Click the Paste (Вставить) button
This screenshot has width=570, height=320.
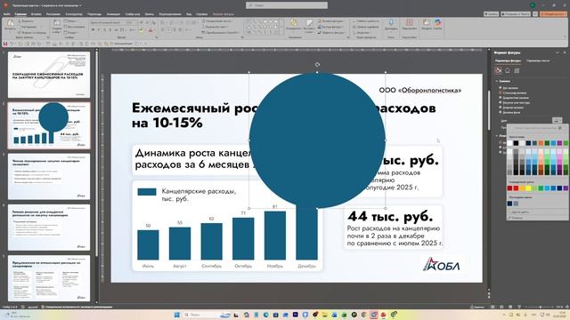[x=10, y=25]
